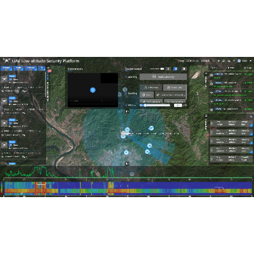Select the drone marker just above the central station

127,129
